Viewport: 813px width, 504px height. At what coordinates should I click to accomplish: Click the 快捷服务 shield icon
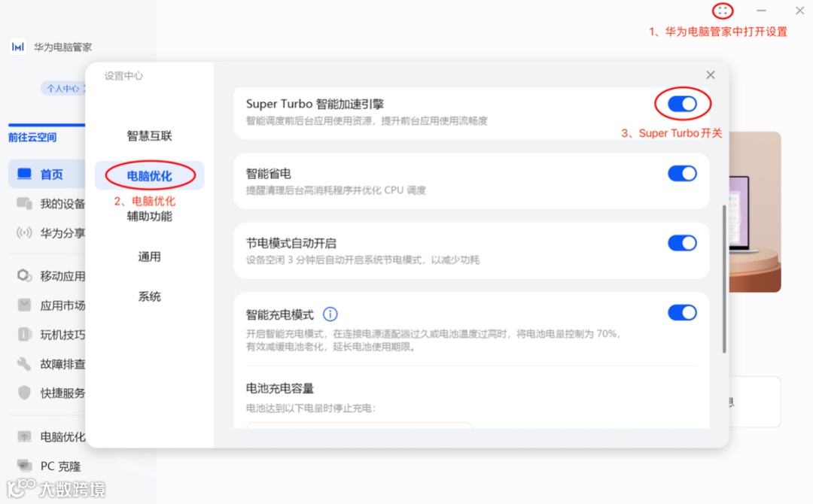click(x=24, y=393)
